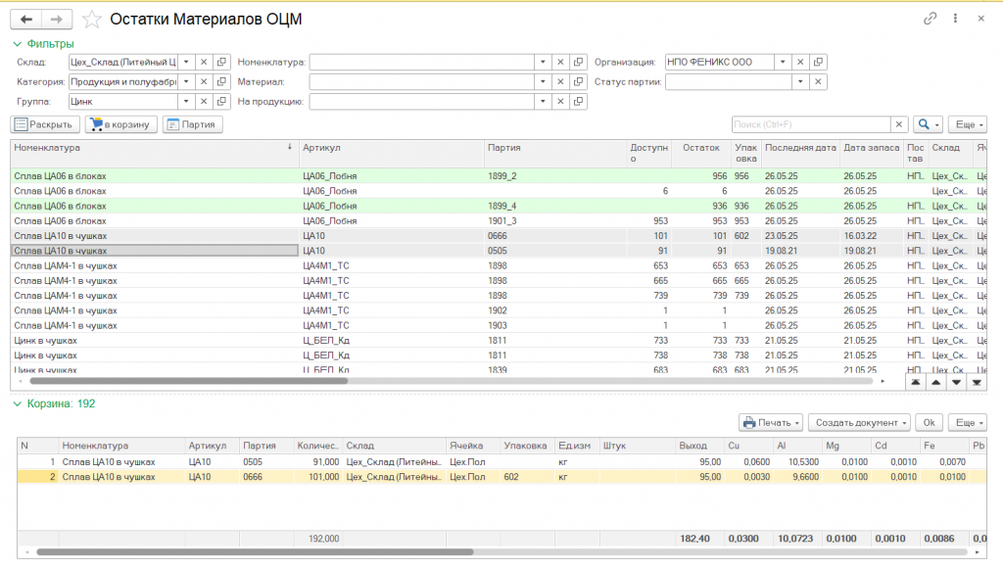Screen dimensions: 1003x569
Task: Open the Склад dropdown list
Action: [x=186, y=62]
